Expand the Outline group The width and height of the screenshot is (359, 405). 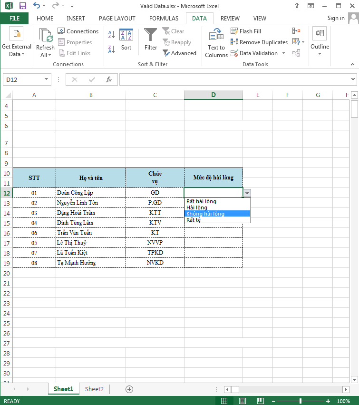(320, 41)
